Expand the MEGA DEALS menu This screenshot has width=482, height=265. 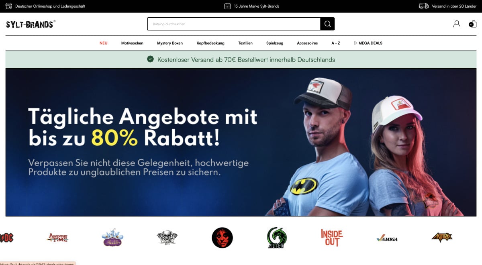tap(368, 43)
